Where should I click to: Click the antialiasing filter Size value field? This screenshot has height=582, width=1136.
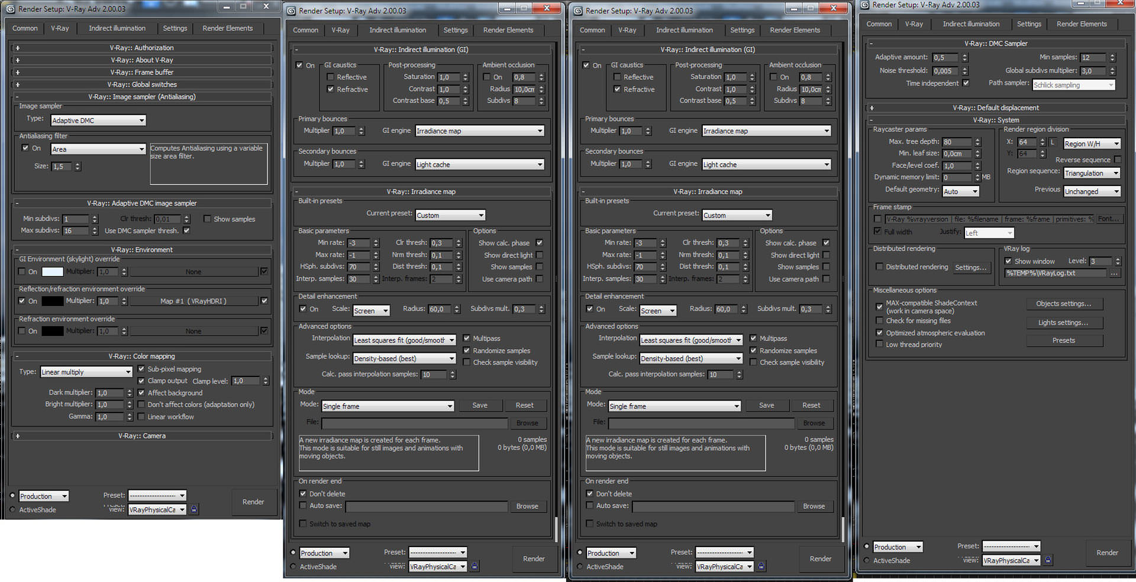(62, 167)
